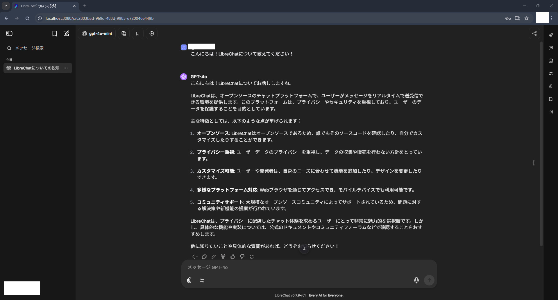Click the right panel resize handle chevron
This screenshot has height=300, width=558.
(534, 163)
